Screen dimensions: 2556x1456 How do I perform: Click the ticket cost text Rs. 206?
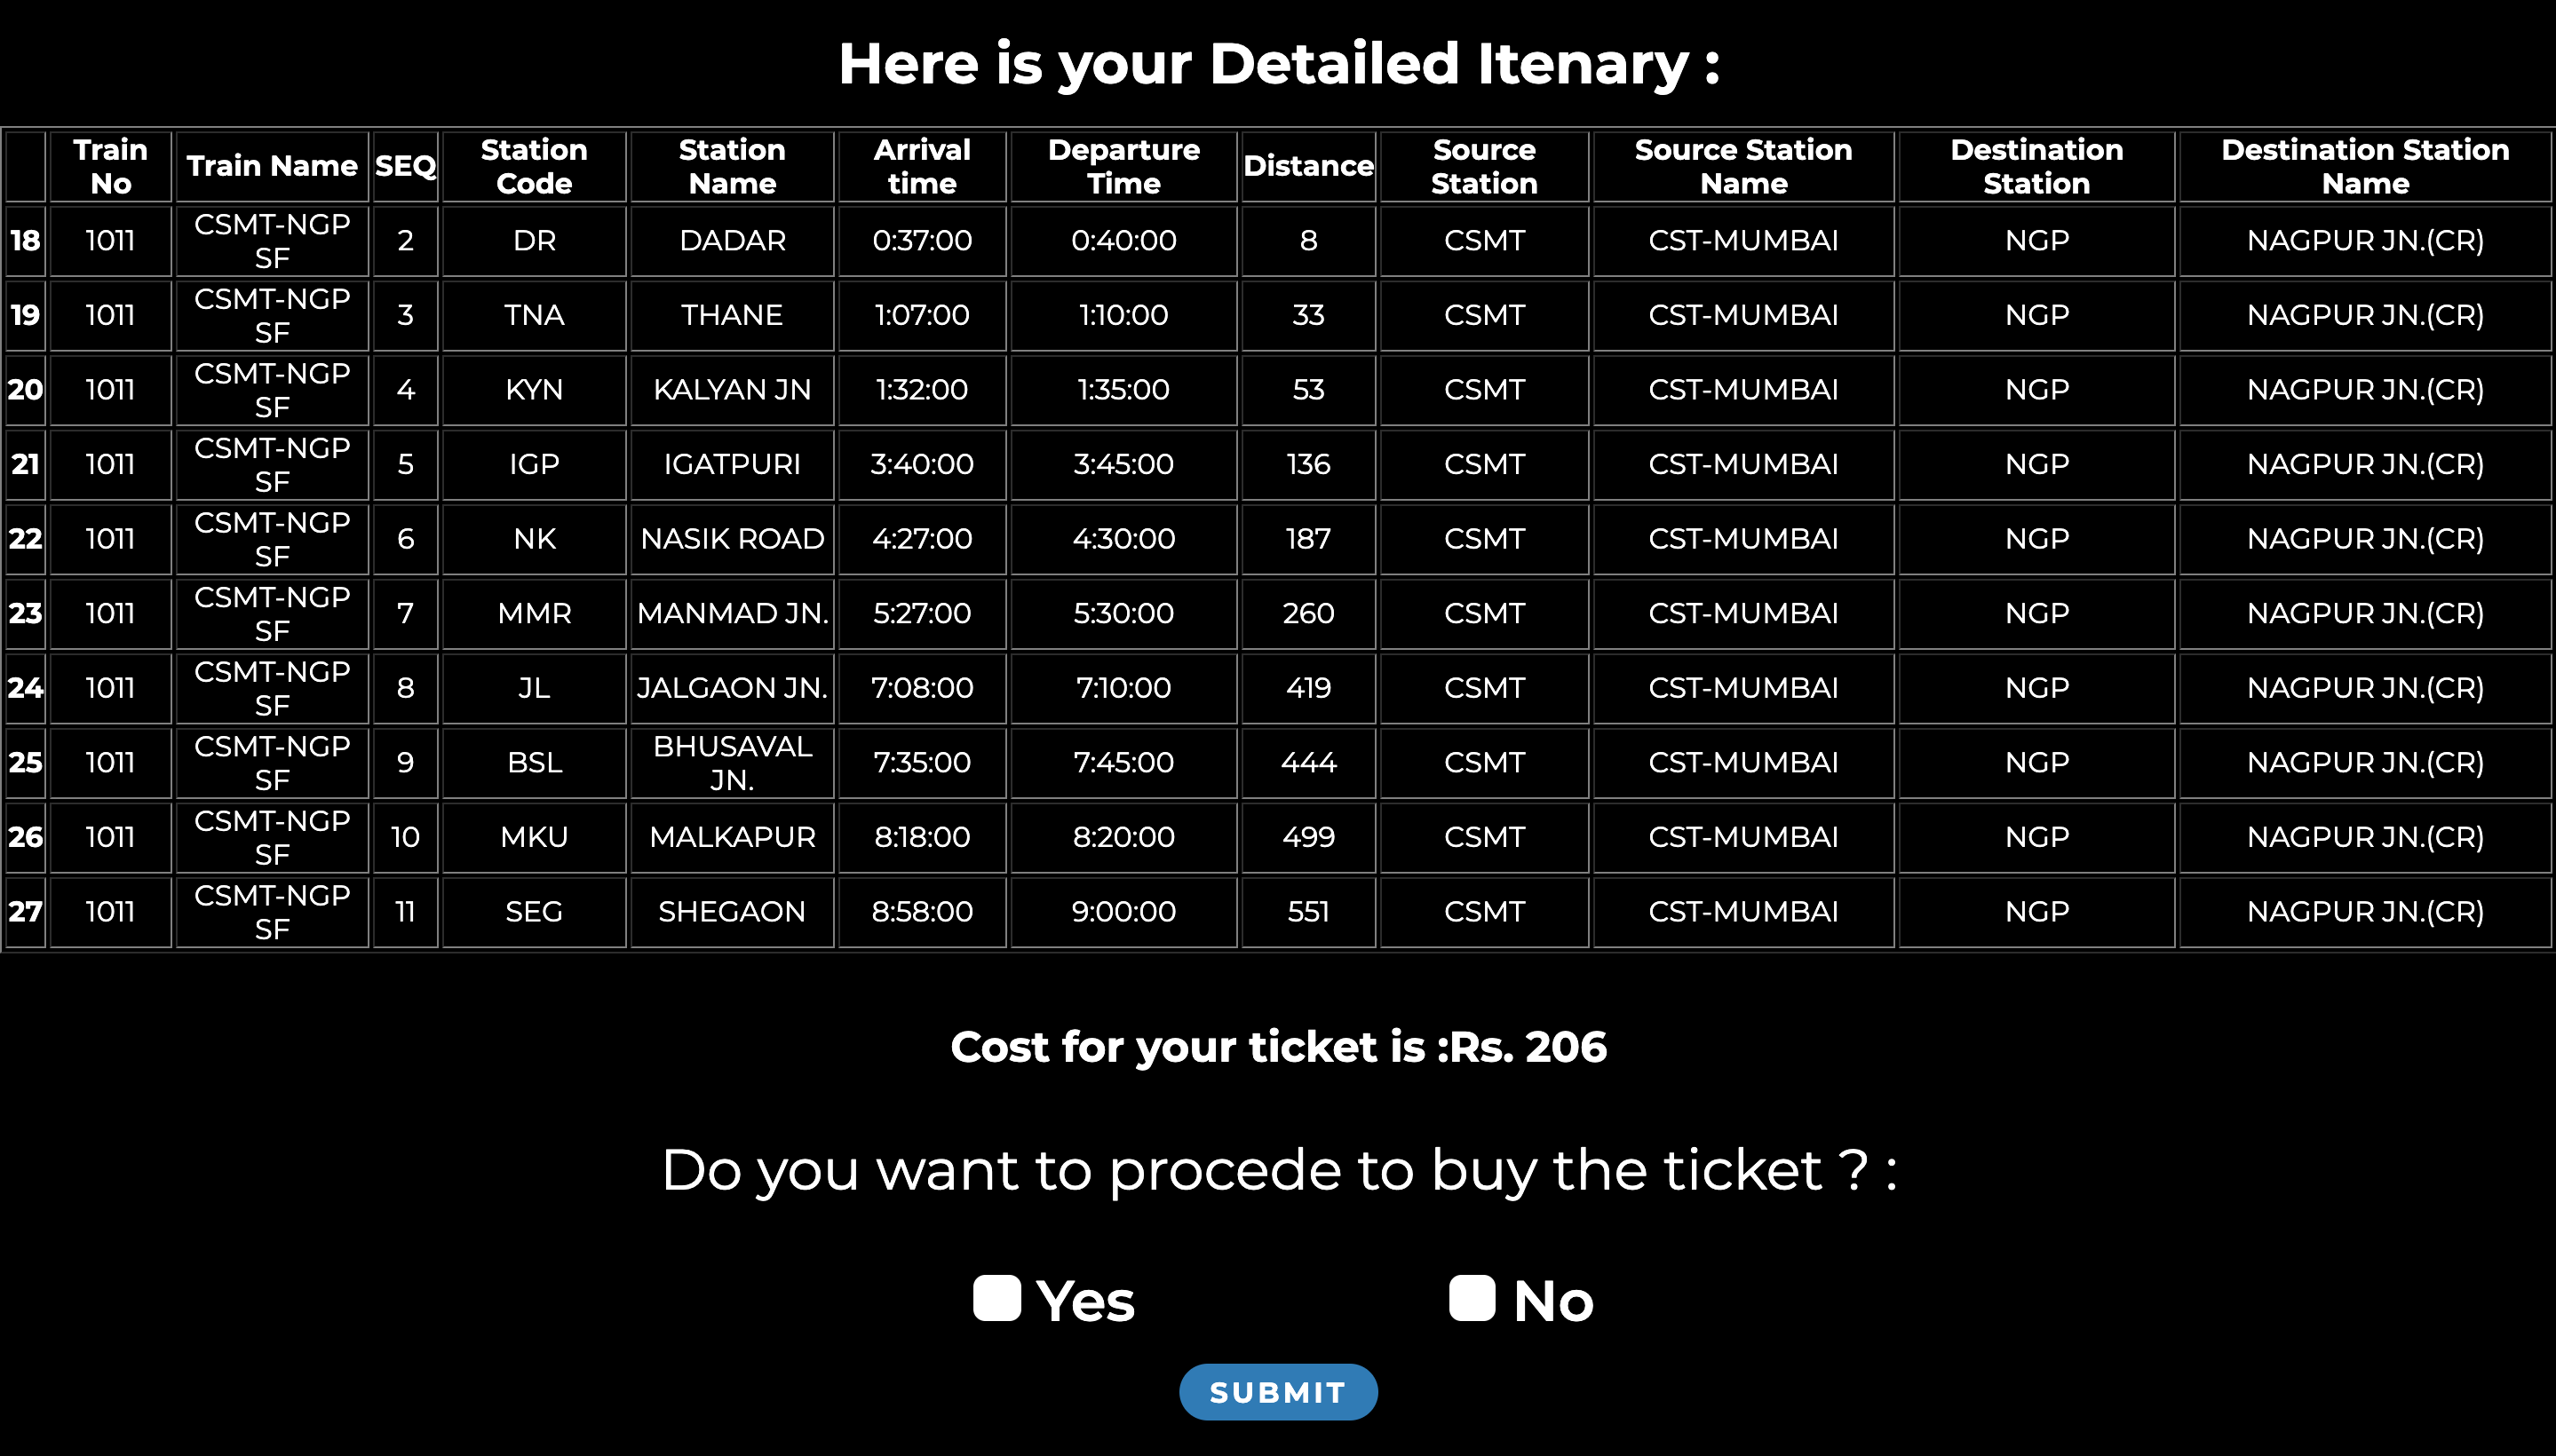(1277, 1047)
